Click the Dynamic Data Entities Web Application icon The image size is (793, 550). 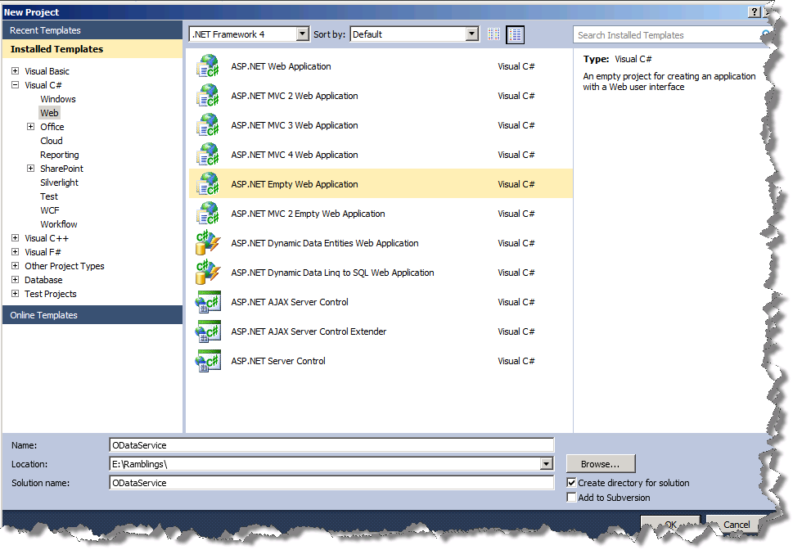(x=208, y=243)
